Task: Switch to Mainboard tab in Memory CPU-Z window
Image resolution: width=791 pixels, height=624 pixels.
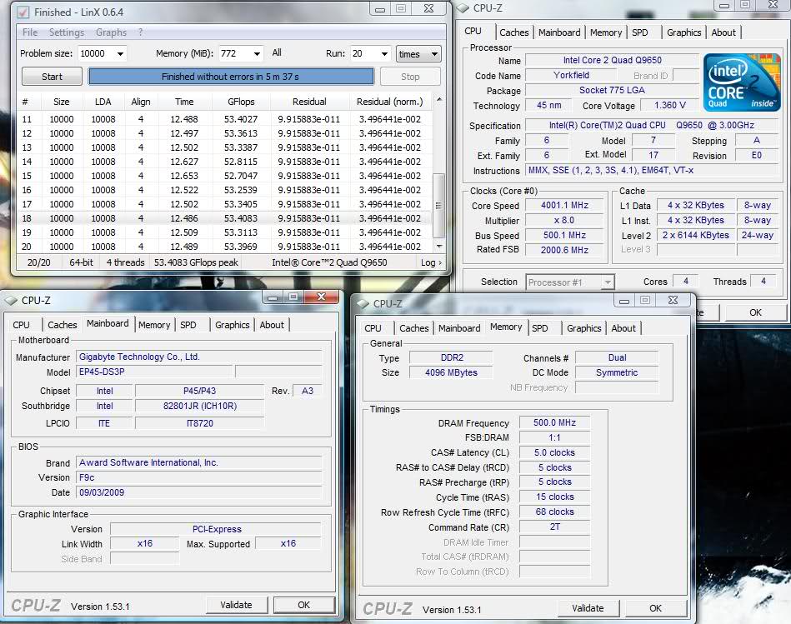Action: (x=459, y=328)
